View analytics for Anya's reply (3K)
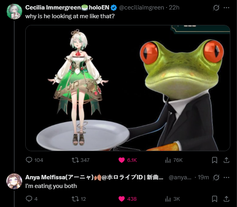This screenshot has width=237, height=207. pyautogui.click(x=173, y=199)
